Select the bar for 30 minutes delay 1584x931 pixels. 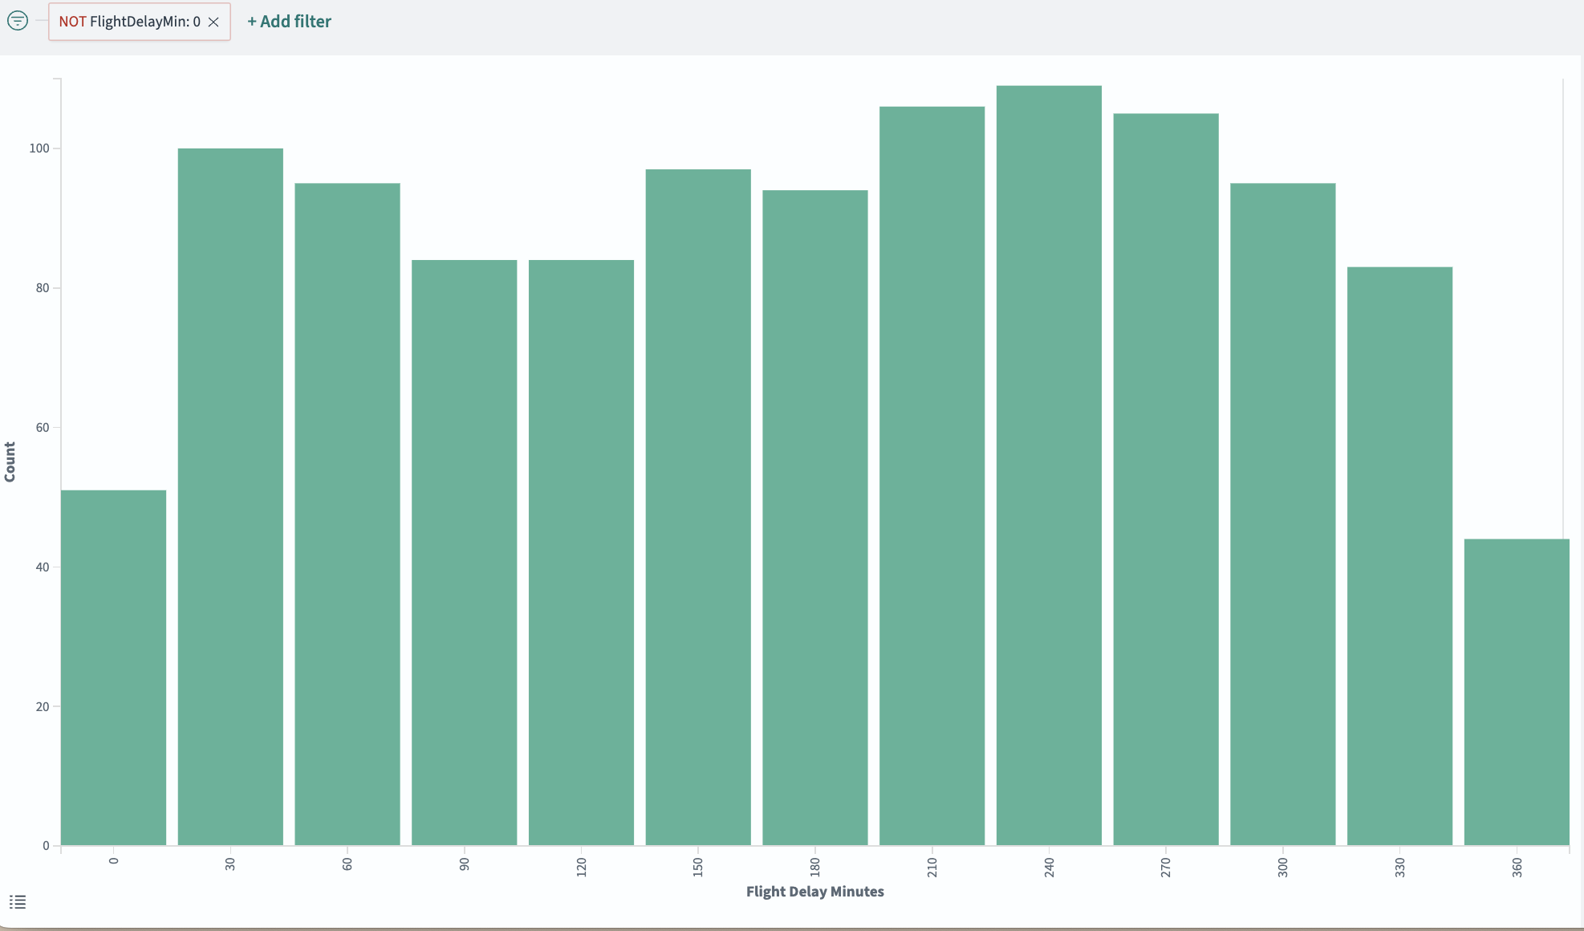(230, 497)
